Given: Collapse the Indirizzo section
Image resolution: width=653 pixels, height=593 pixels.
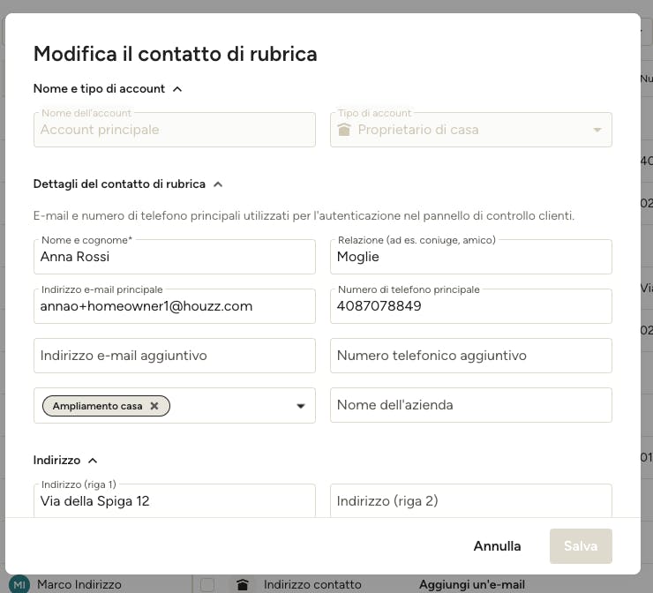Looking at the screenshot, I should pyautogui.click(x=93, y=460).
